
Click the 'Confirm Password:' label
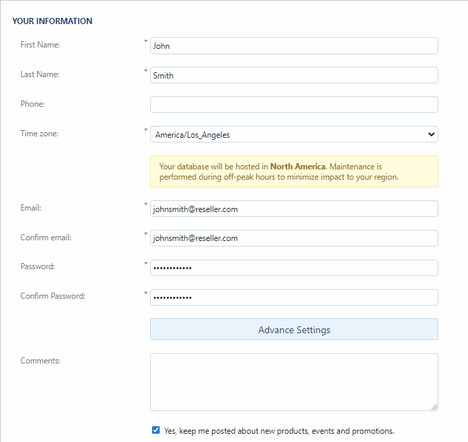(x=52, y=296)
